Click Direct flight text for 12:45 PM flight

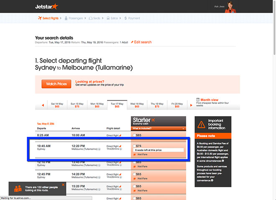tap(112, 175)
